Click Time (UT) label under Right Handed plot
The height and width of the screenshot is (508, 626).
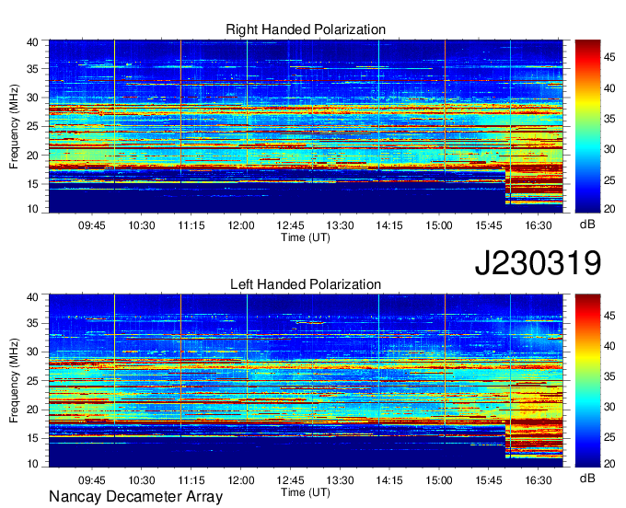306,237
